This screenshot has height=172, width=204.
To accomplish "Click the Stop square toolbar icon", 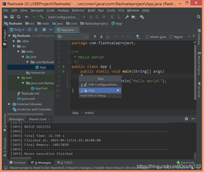I will [x=104, y=17].
